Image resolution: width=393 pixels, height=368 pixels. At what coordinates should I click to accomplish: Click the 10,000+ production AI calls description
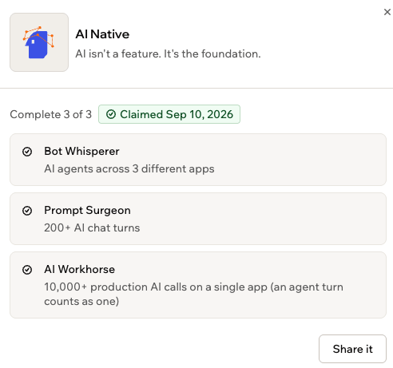pos(193,294)
